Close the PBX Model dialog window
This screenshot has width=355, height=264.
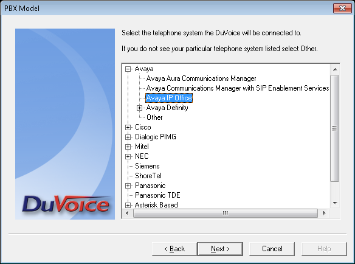coord(342,9)
